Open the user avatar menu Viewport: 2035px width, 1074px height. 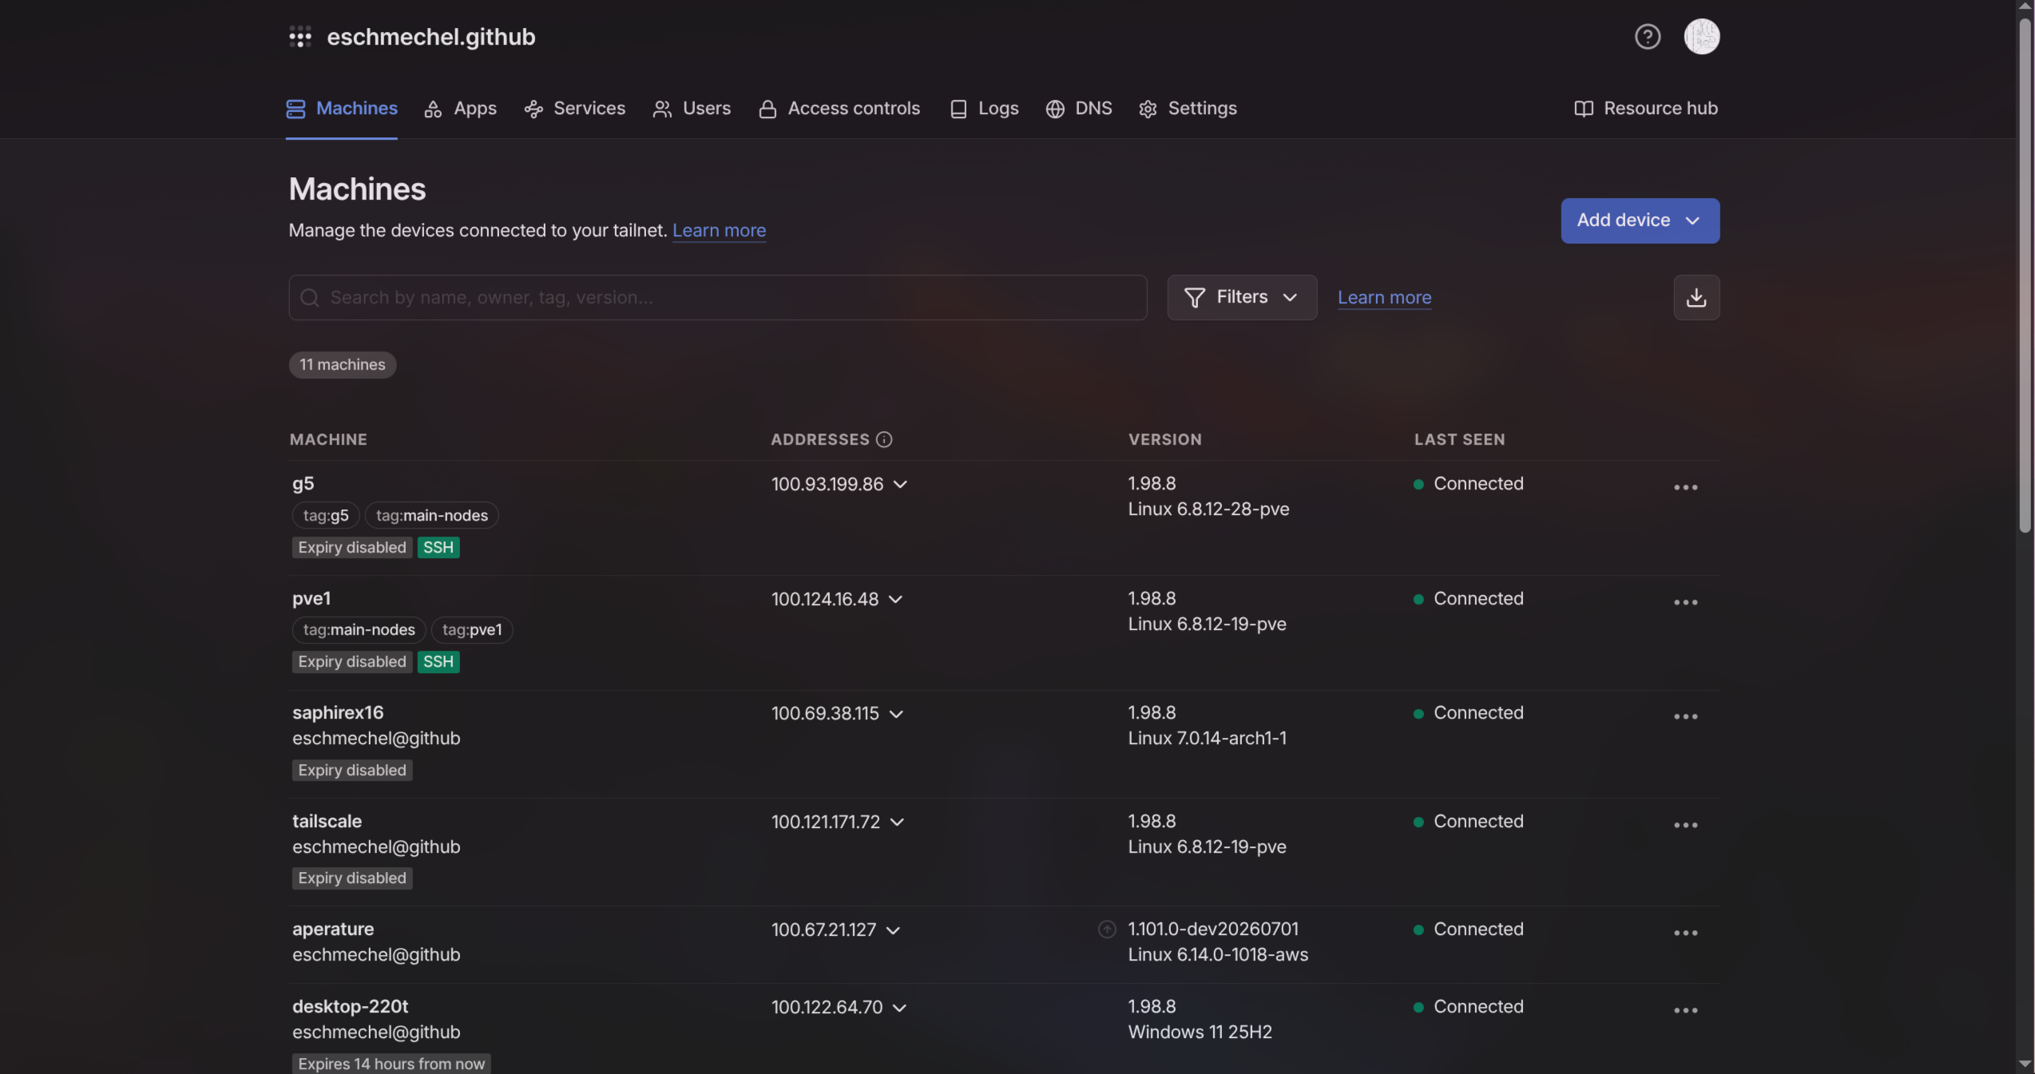coord(1701,37)
